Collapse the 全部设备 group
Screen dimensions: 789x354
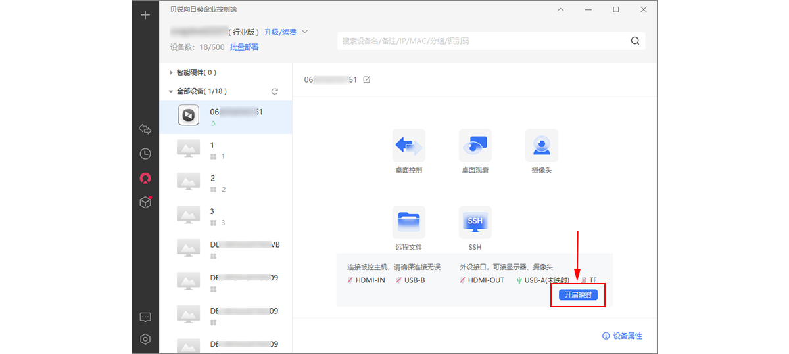(x=171, y=91)
